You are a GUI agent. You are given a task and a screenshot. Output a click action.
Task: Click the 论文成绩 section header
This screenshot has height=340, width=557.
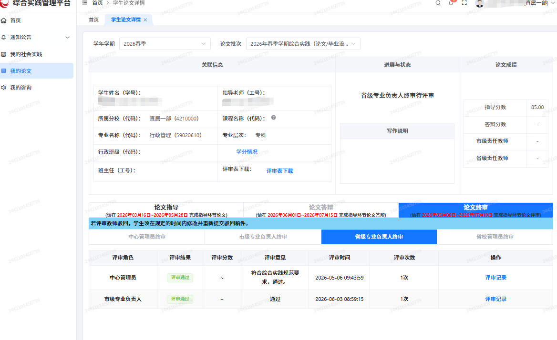pos(506,65)
